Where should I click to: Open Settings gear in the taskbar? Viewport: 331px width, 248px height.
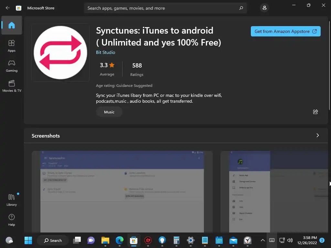tap(191, 240)
